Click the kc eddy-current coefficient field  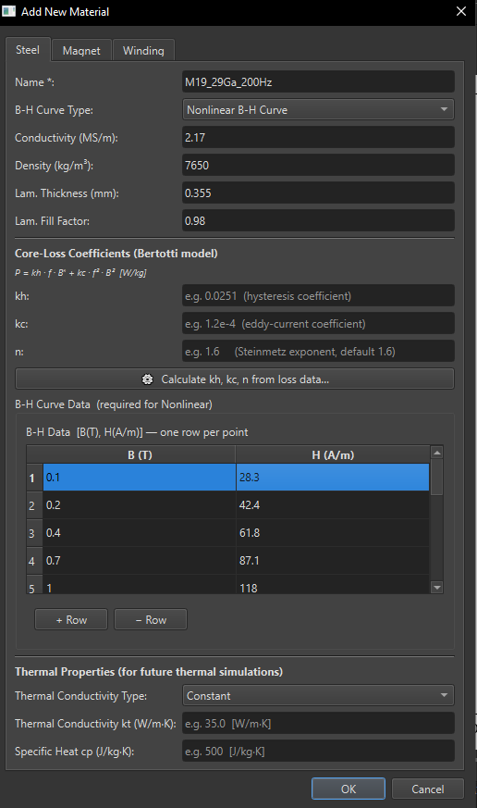[x=318, y=324]
